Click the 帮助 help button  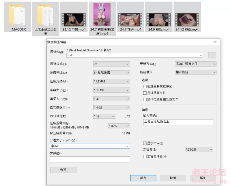(x=203, y=178)
